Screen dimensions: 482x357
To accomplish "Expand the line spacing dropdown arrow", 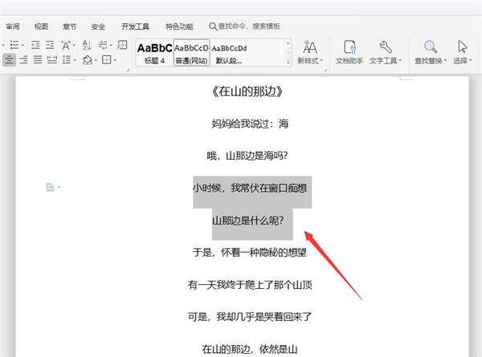I will pyautogui.click(x=75, y=60).
